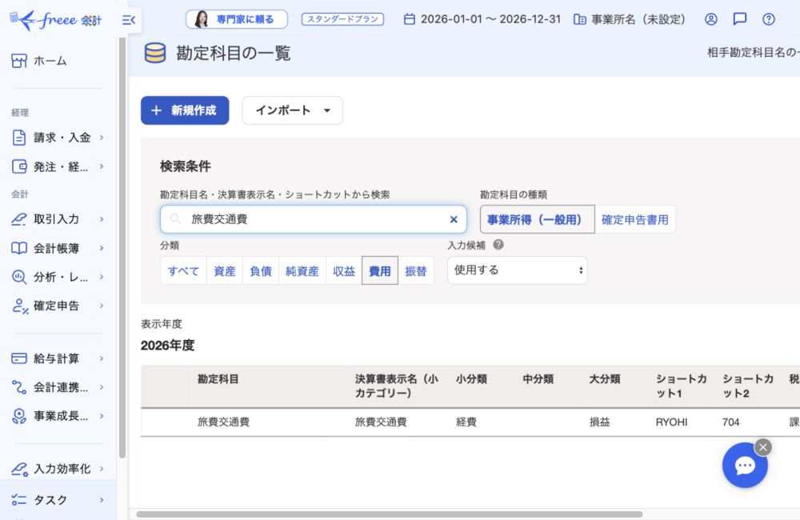Viewport: 800px width, 520px height.
Task: Click the 会計連携... connection icon
Action: 19,387
